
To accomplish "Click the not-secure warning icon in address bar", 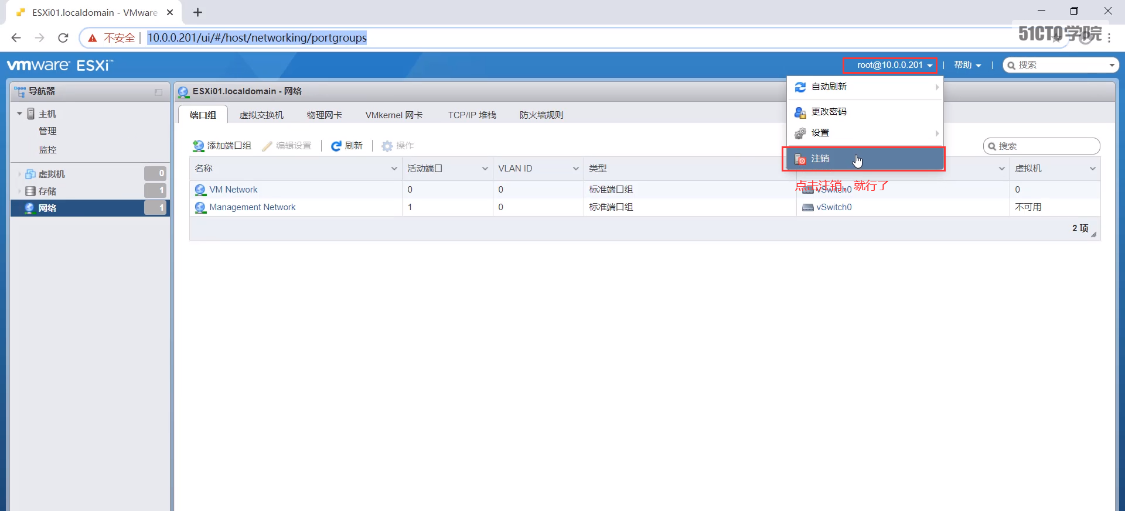I will point(92,38).
